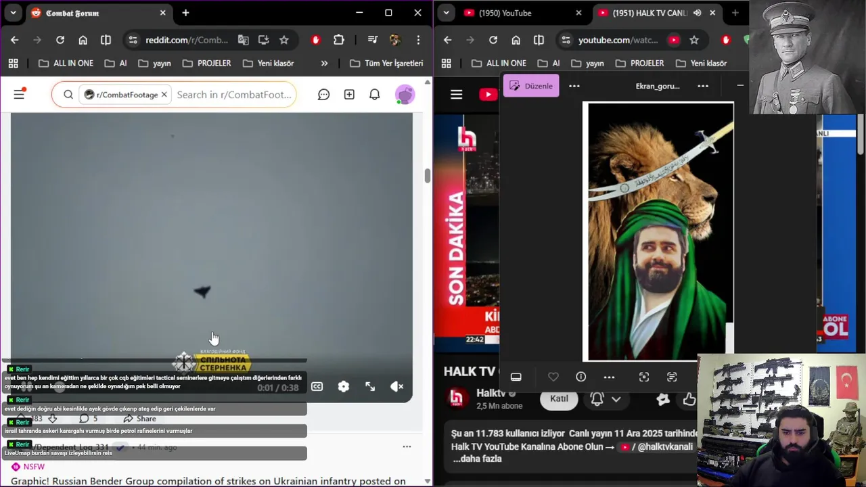866x487 pixels.
Task: Open tab search dropdown in left window
Action: [x=13, y=13]
